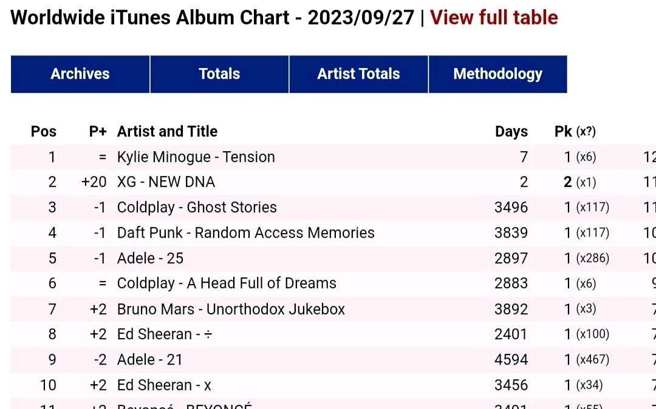Select the XG - NEW DNA entry
The height and width of the screenshot is (409, 656).
pyautogui.click(x=333, y=182)
